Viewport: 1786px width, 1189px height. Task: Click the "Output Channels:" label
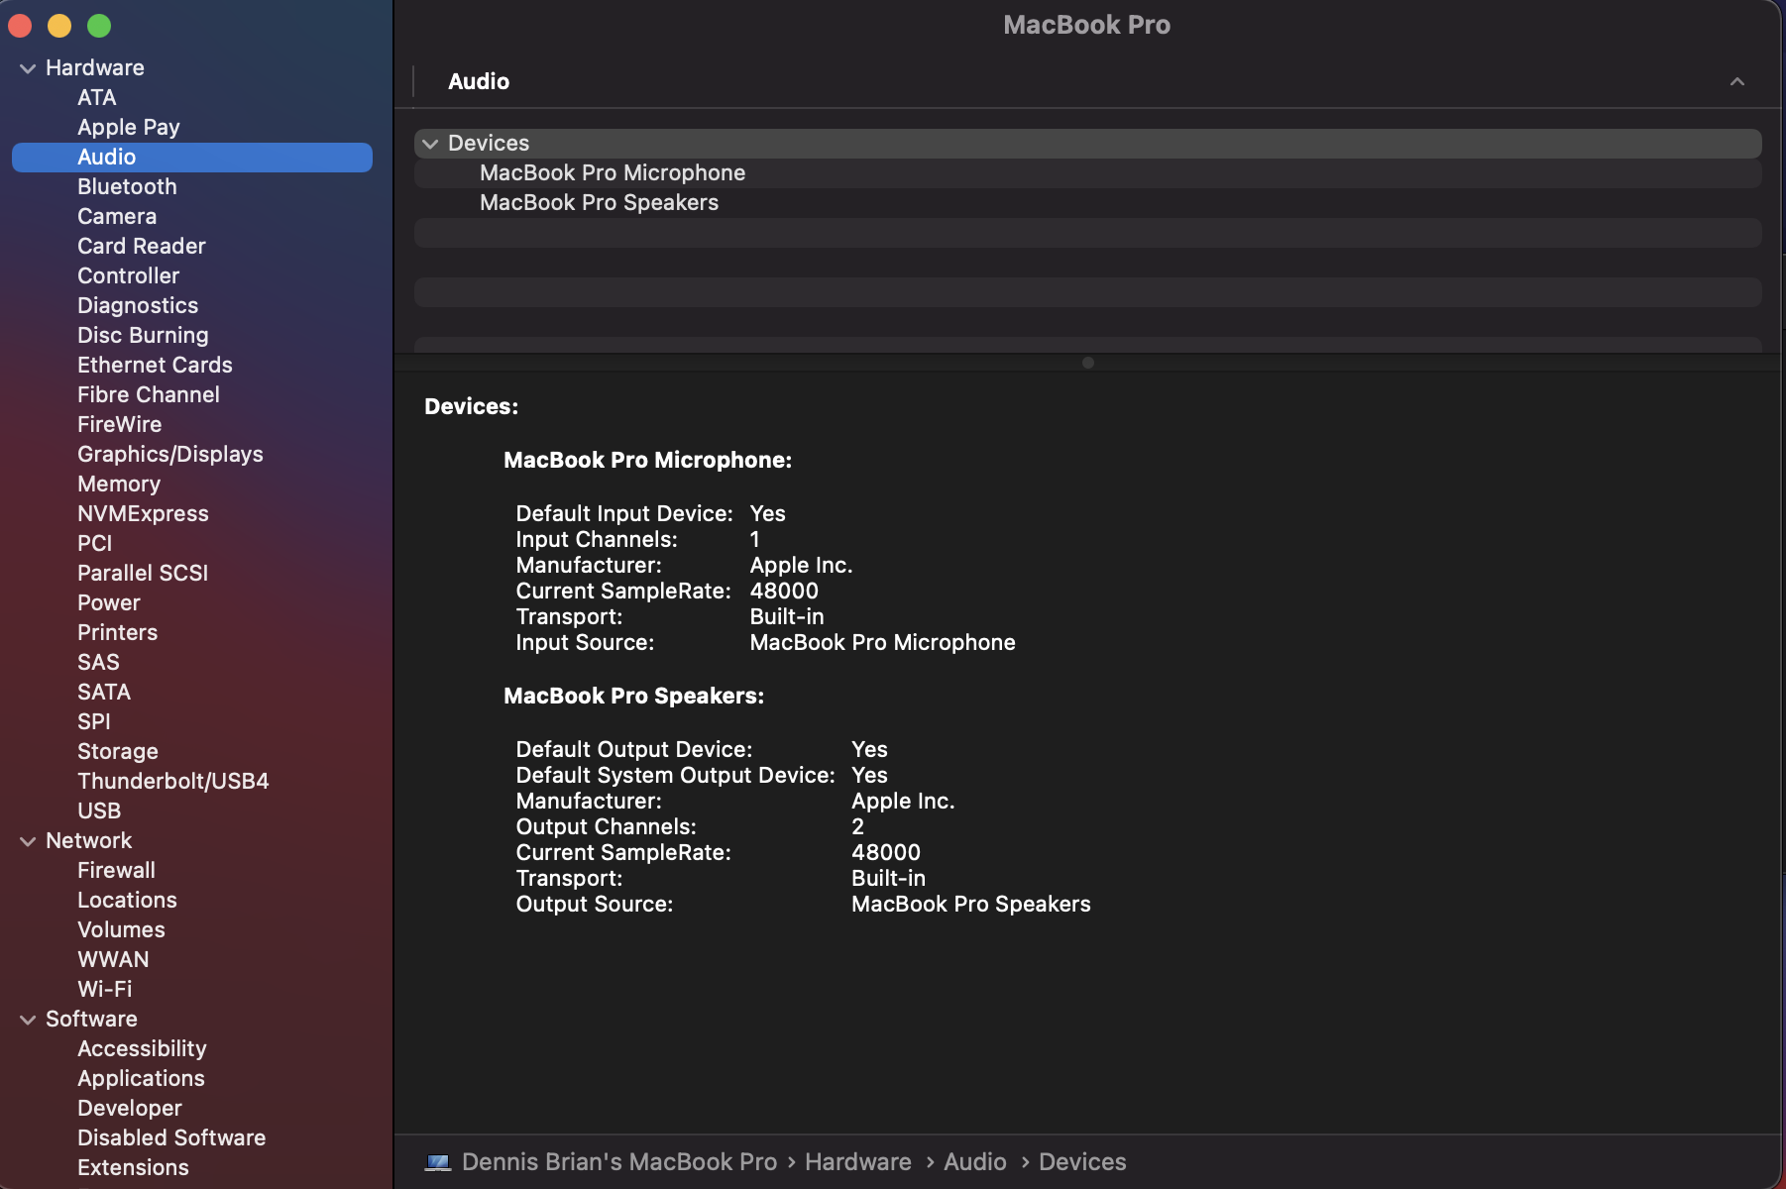coord(607,826)
